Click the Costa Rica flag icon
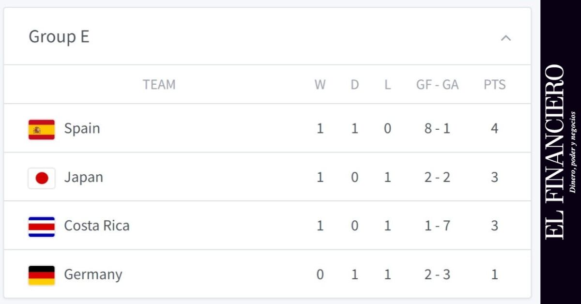This screenshot has width=581, height=304. click(x=42, y=227)
